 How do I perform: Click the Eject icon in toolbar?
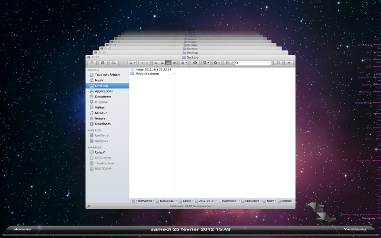(x=289, y=63)
